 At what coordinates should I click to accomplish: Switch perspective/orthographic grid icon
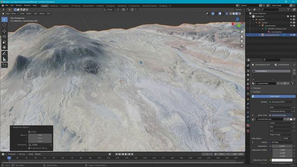click(242, 46)
